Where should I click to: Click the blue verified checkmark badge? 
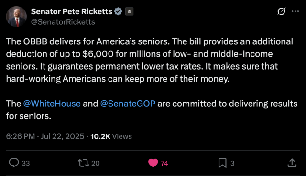coord(118,11)
